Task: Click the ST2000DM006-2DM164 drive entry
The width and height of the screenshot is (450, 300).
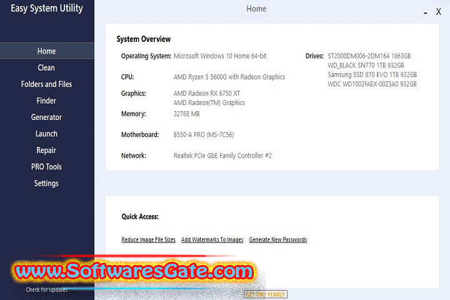Action: pyautogui.click(x=369, y=56)
